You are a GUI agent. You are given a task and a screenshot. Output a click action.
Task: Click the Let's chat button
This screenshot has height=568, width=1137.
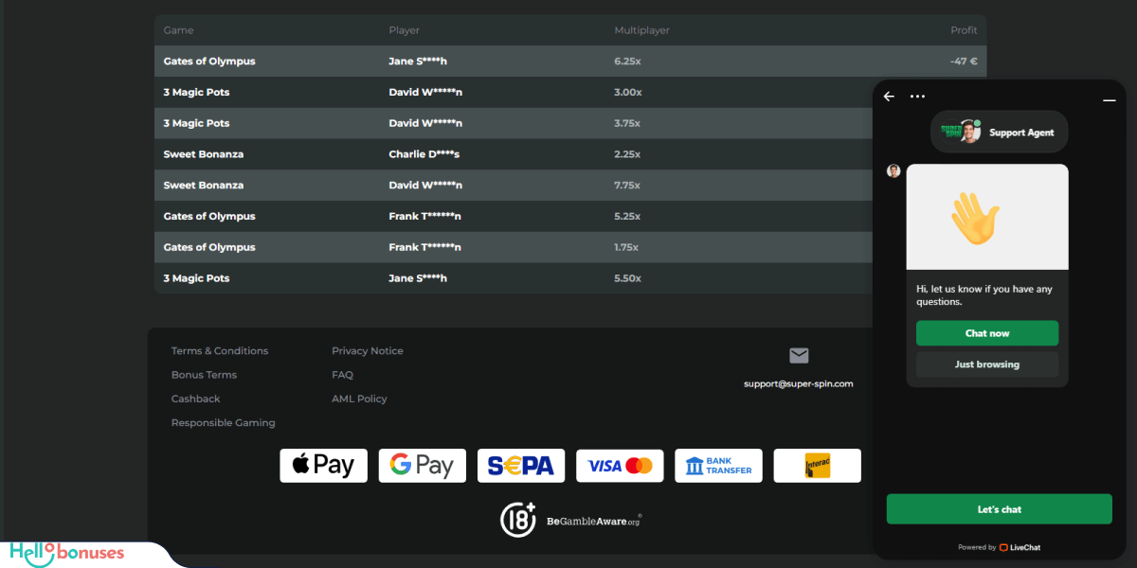(1000, 509)
